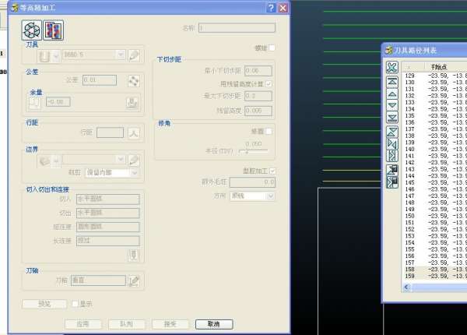Click the move-to-top icon in toolpath list
This screenshot has width=467, height=335.
point(392,82)
